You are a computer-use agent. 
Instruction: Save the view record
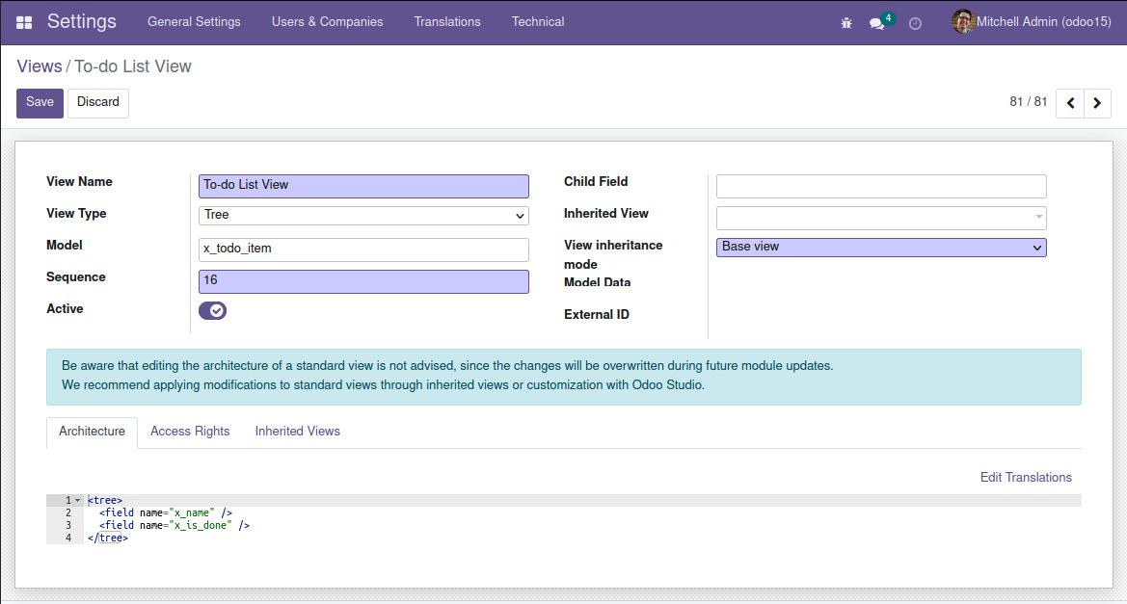click(40, 103)
